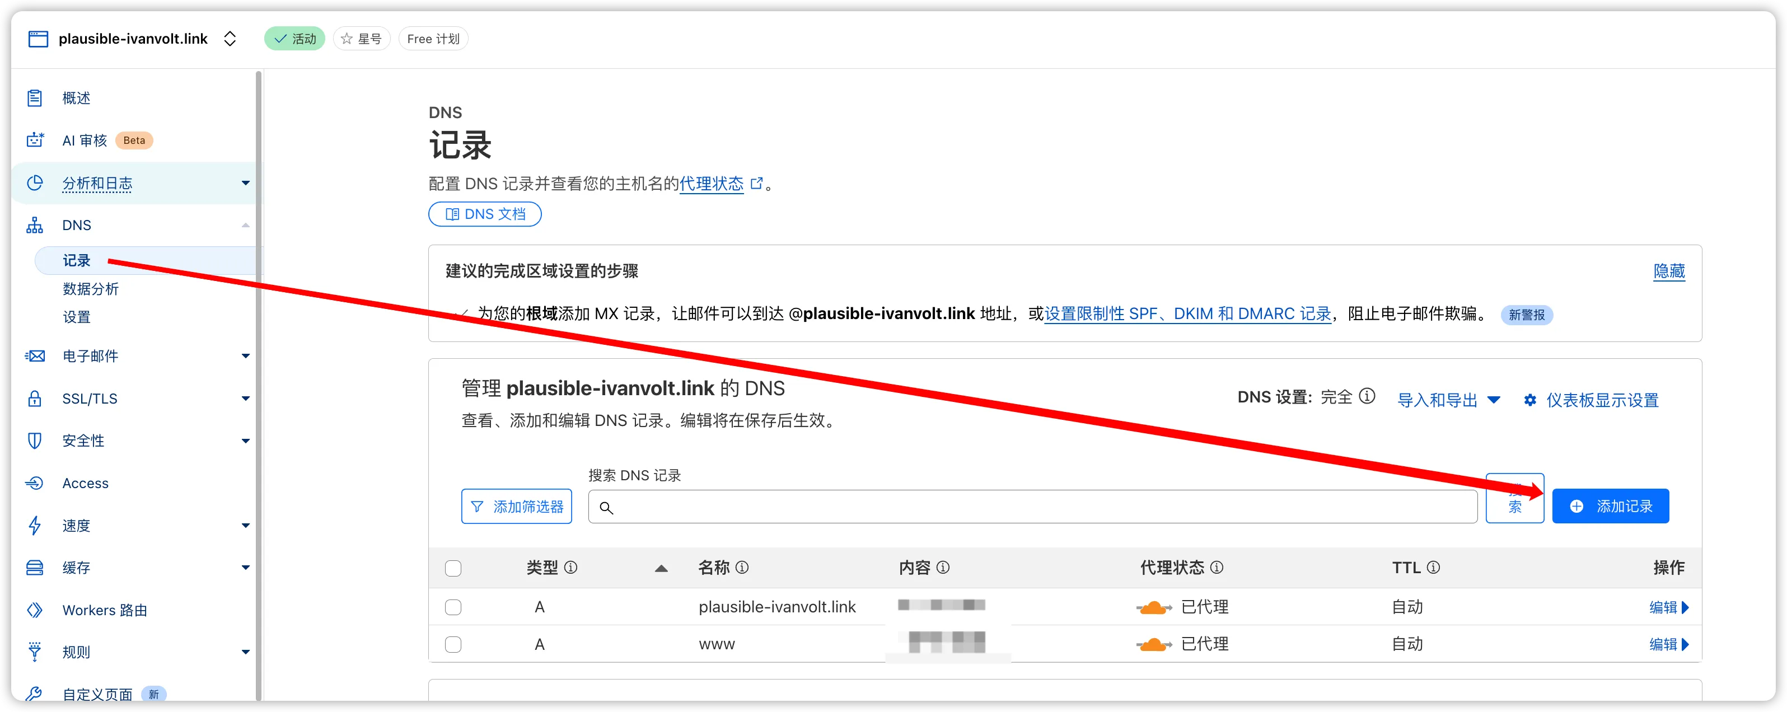Open the Access menu item
1787x712 pixels.
pyautogui.click(x=85, y=483)
